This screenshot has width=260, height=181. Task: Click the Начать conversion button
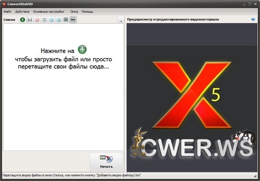(106, 162)
